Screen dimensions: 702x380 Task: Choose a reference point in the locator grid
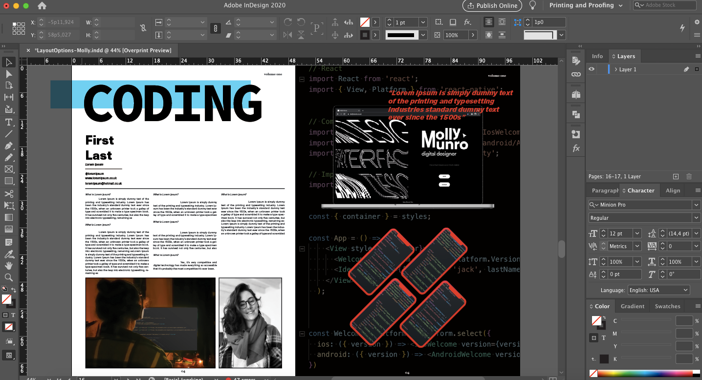tap(19, 28)
